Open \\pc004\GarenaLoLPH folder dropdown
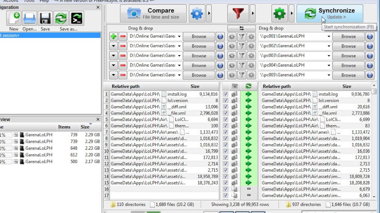The width and height of the screenshot is (380, 213). tap(329, 65)
